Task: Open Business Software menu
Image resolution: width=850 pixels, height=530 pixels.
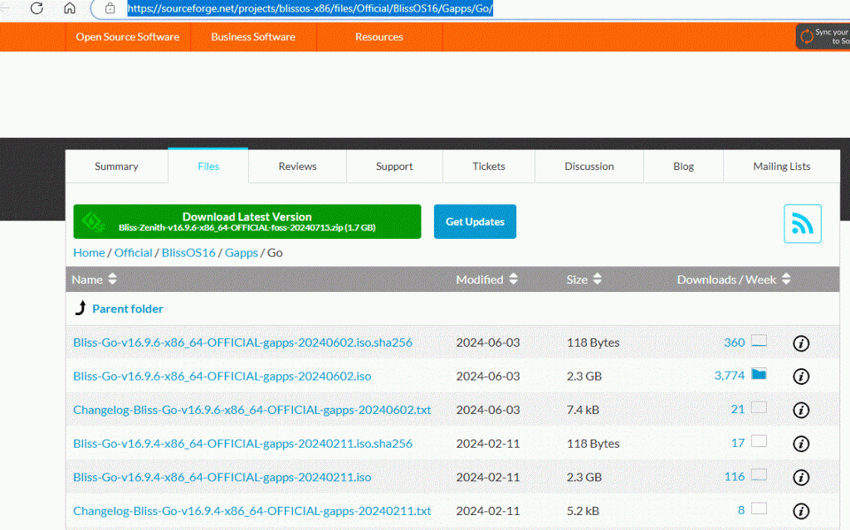Action: pyautogui.click(x=253, y=37)
